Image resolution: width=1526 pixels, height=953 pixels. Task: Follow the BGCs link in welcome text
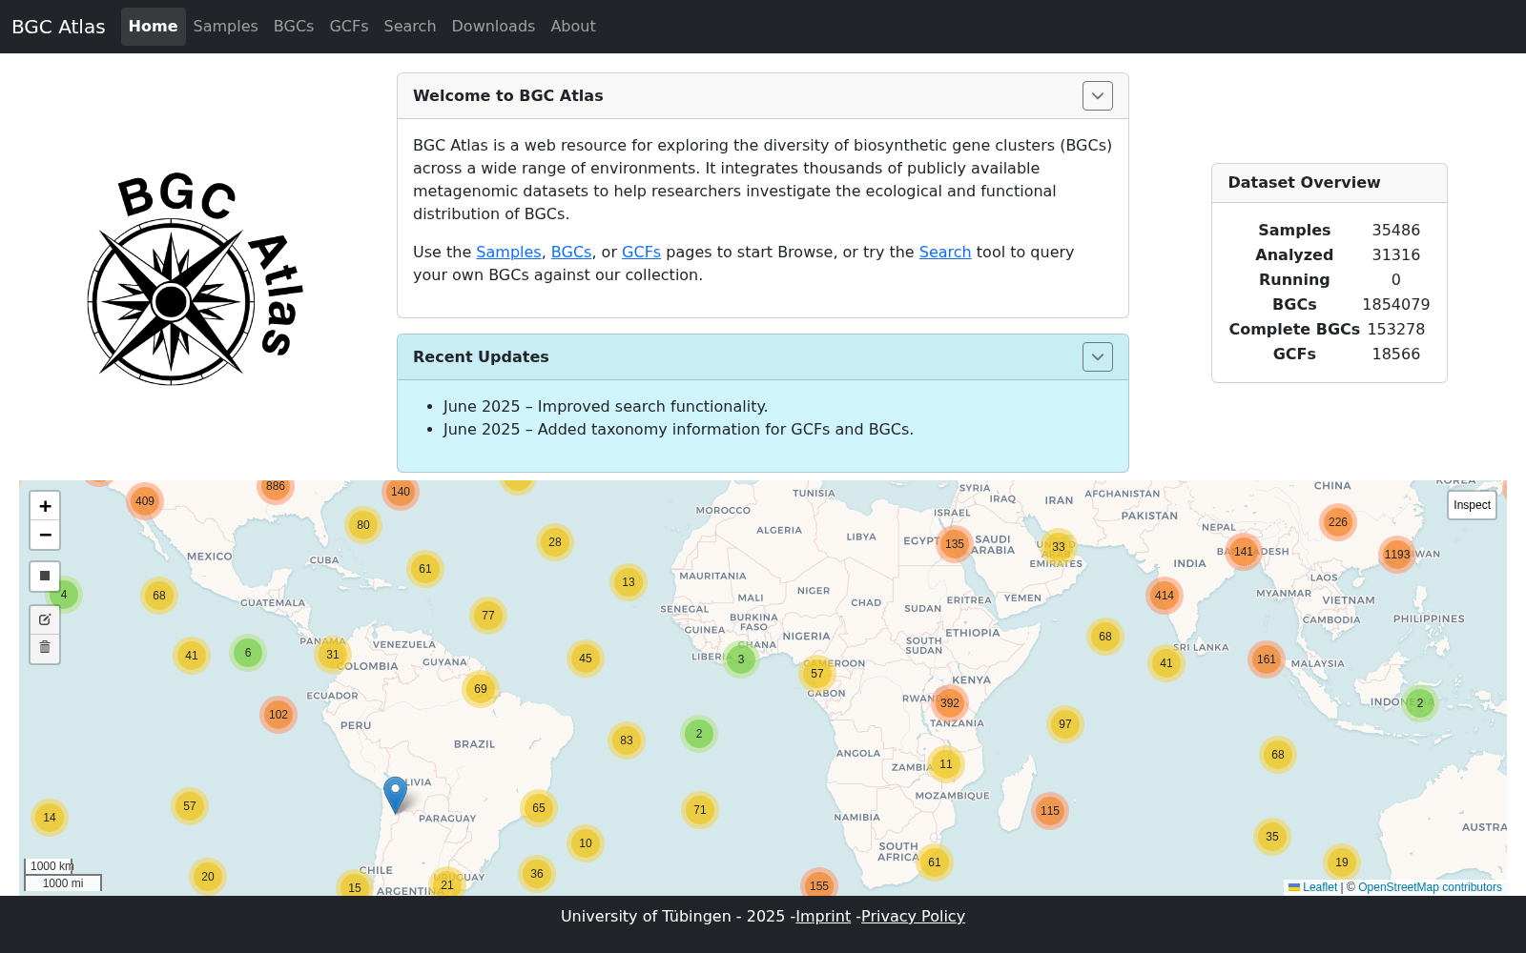coord(571,253)
